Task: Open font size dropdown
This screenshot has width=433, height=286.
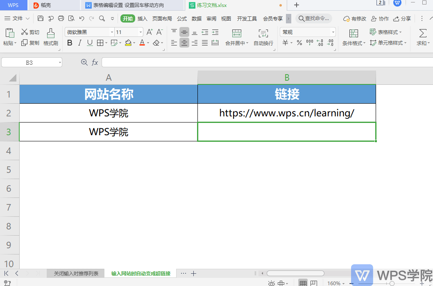Action: [x=141, y=32]
